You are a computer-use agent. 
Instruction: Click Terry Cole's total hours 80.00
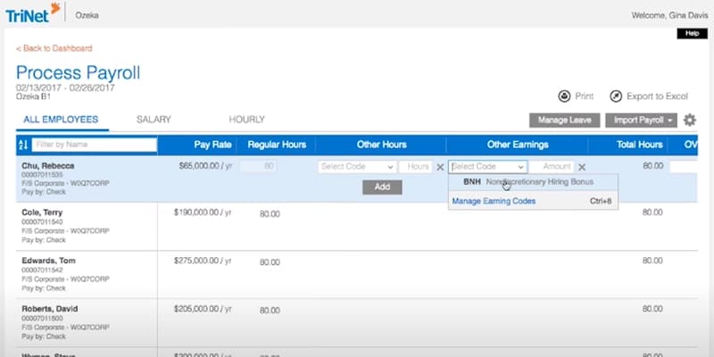tap(652, 212)
